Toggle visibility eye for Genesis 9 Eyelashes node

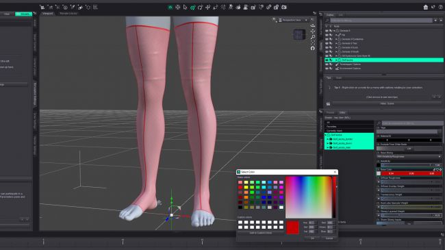[x=327, y=39]
